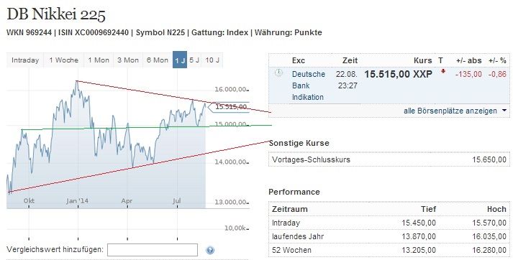Open Deutsche Bank Indikation link
Viewport: 513px width, 260px height.
tap(308, 85)
